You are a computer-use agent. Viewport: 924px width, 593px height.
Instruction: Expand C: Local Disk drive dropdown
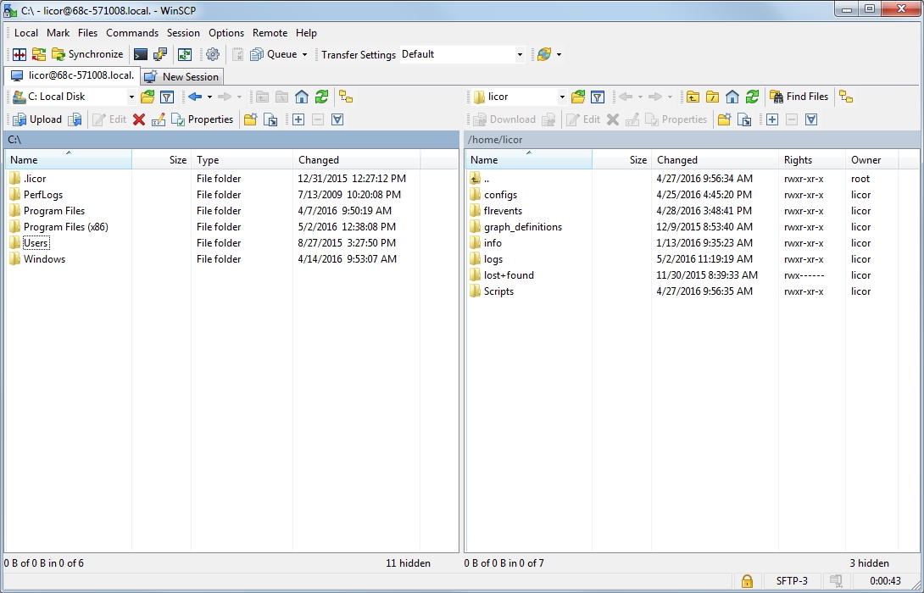[x=131, y=97]
